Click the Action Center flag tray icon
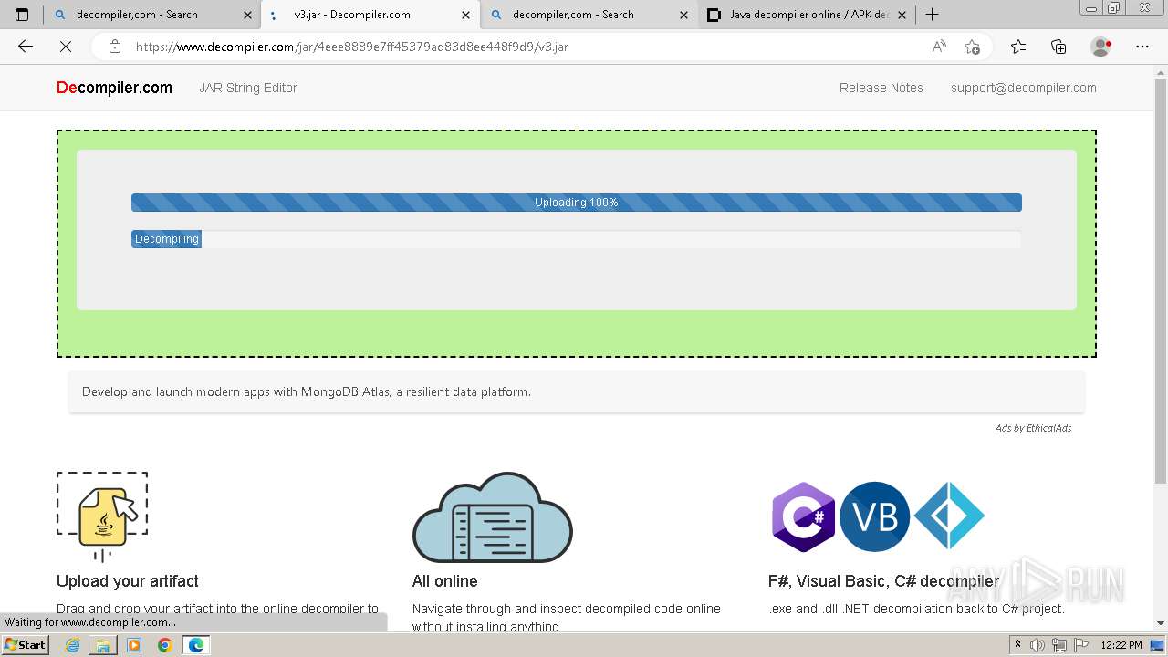1168x657 pixels. (1081, 645)
